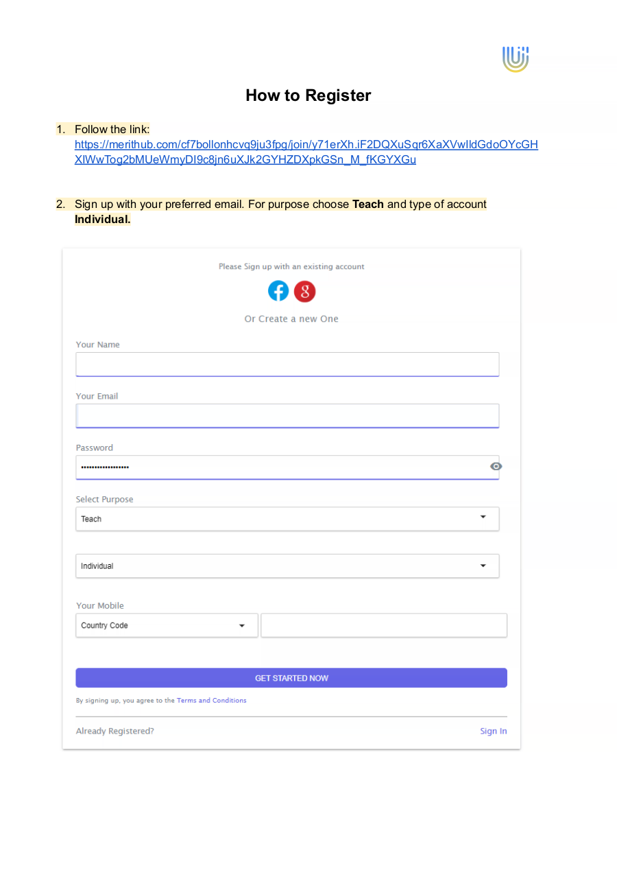The image size is (617, 873).
Task: Click the arrow of the Individual dropdown
Action: point(483,566)
